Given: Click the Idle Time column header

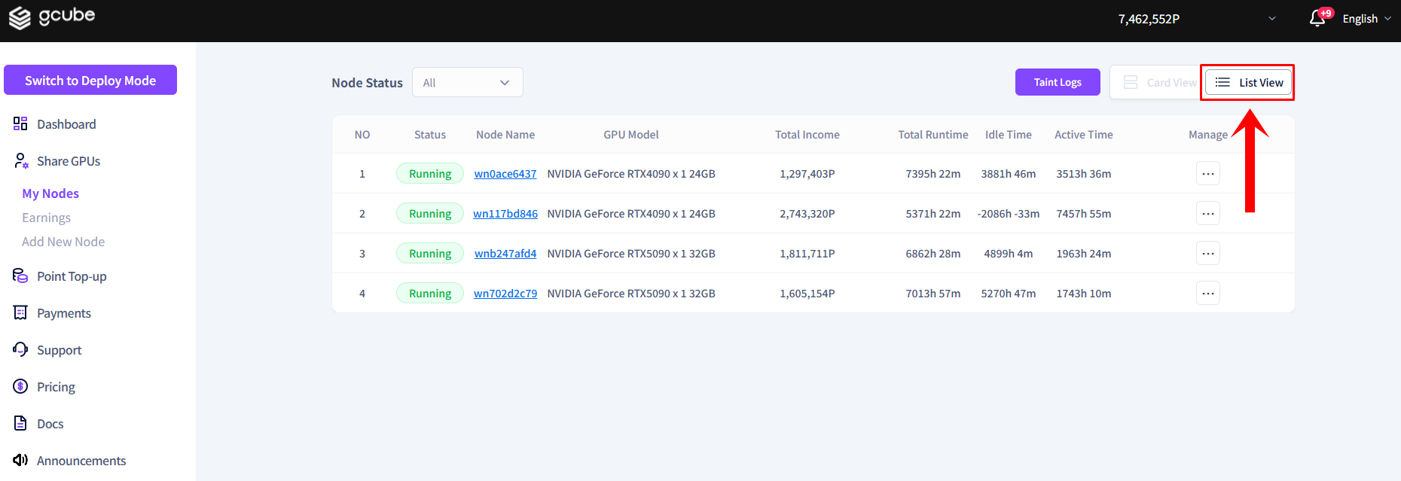Looking at the screenshot, I should pyautogui.click(x=1009, y=135).
